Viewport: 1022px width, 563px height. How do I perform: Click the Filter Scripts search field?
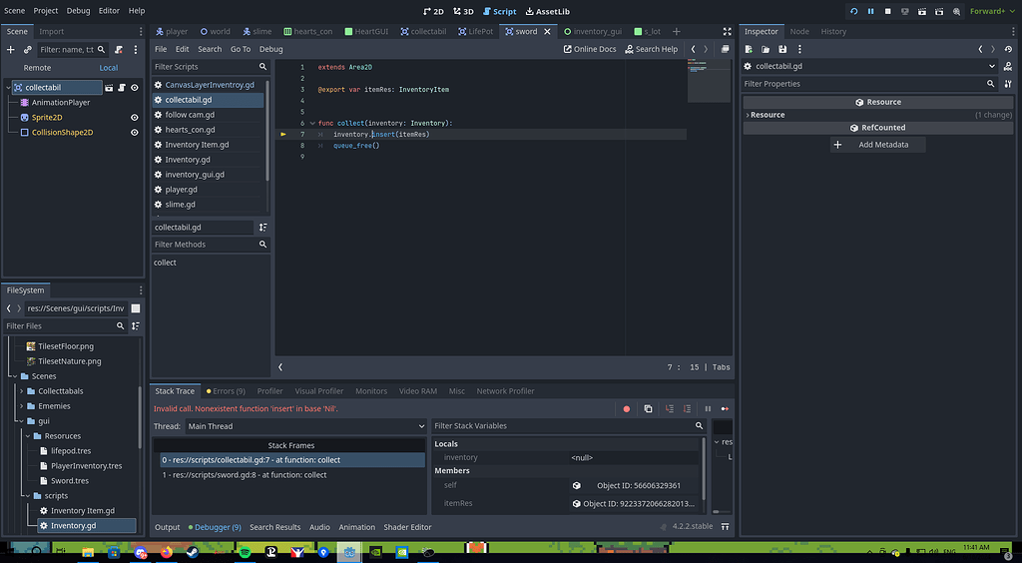(x=211, y=67)
